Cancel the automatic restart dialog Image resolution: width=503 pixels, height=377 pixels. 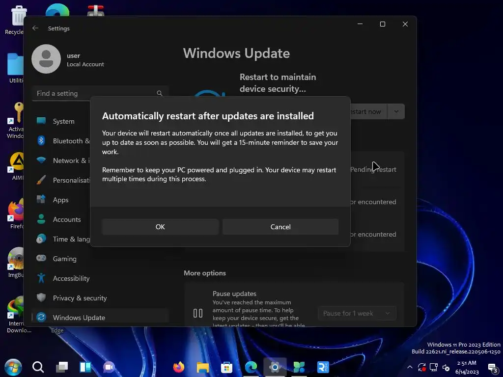coord(280,227)
